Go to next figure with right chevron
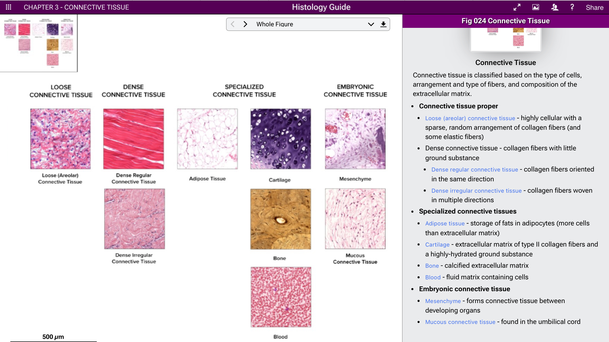Image resolution: width=609 pixels, height=342 pixels. tap(245, 24)
